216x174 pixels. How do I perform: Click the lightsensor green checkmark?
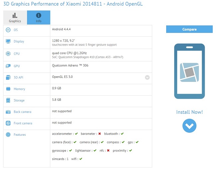click(95, 150)
